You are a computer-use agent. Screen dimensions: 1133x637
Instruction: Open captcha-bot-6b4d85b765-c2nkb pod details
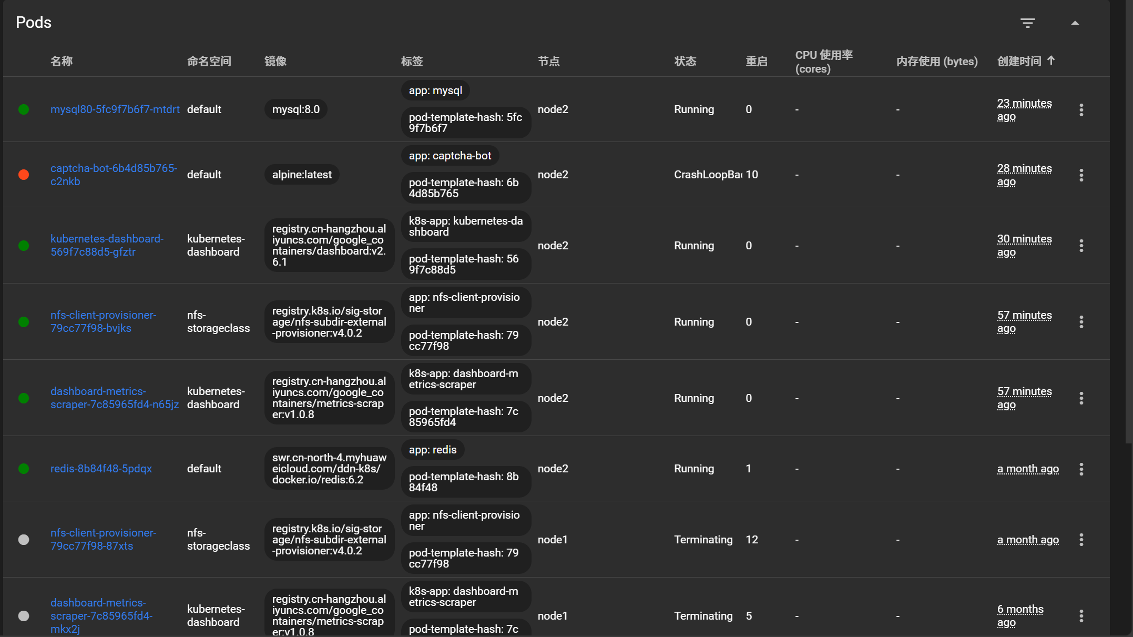pos(113,175)
